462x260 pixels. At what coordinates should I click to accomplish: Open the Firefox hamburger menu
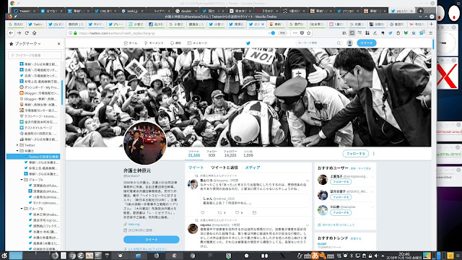430,33
